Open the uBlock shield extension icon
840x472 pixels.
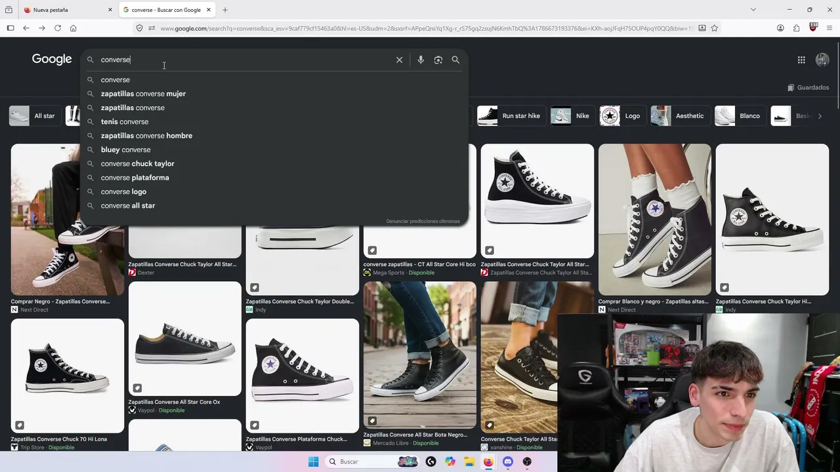(814, 28)
